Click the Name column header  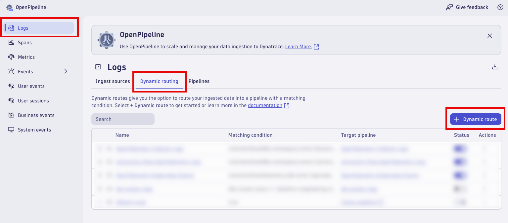click(122, 135)
